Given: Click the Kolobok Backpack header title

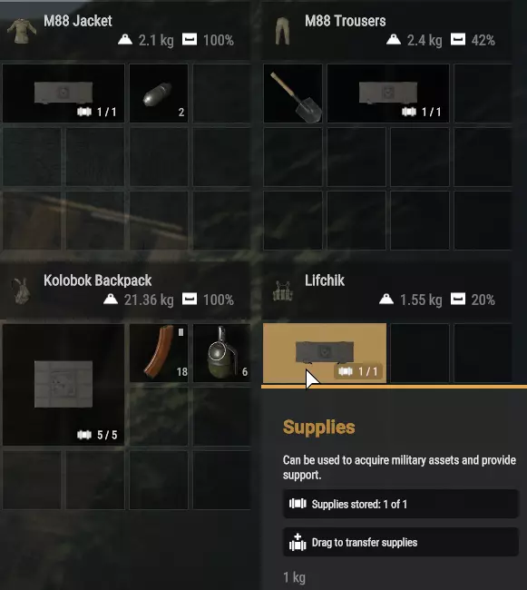Looking at the screenshot, I should tap(97, 280).
